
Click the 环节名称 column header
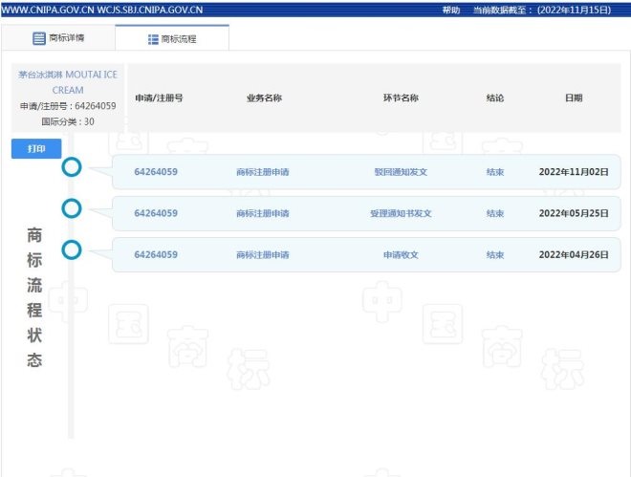[x=401, y=98]
